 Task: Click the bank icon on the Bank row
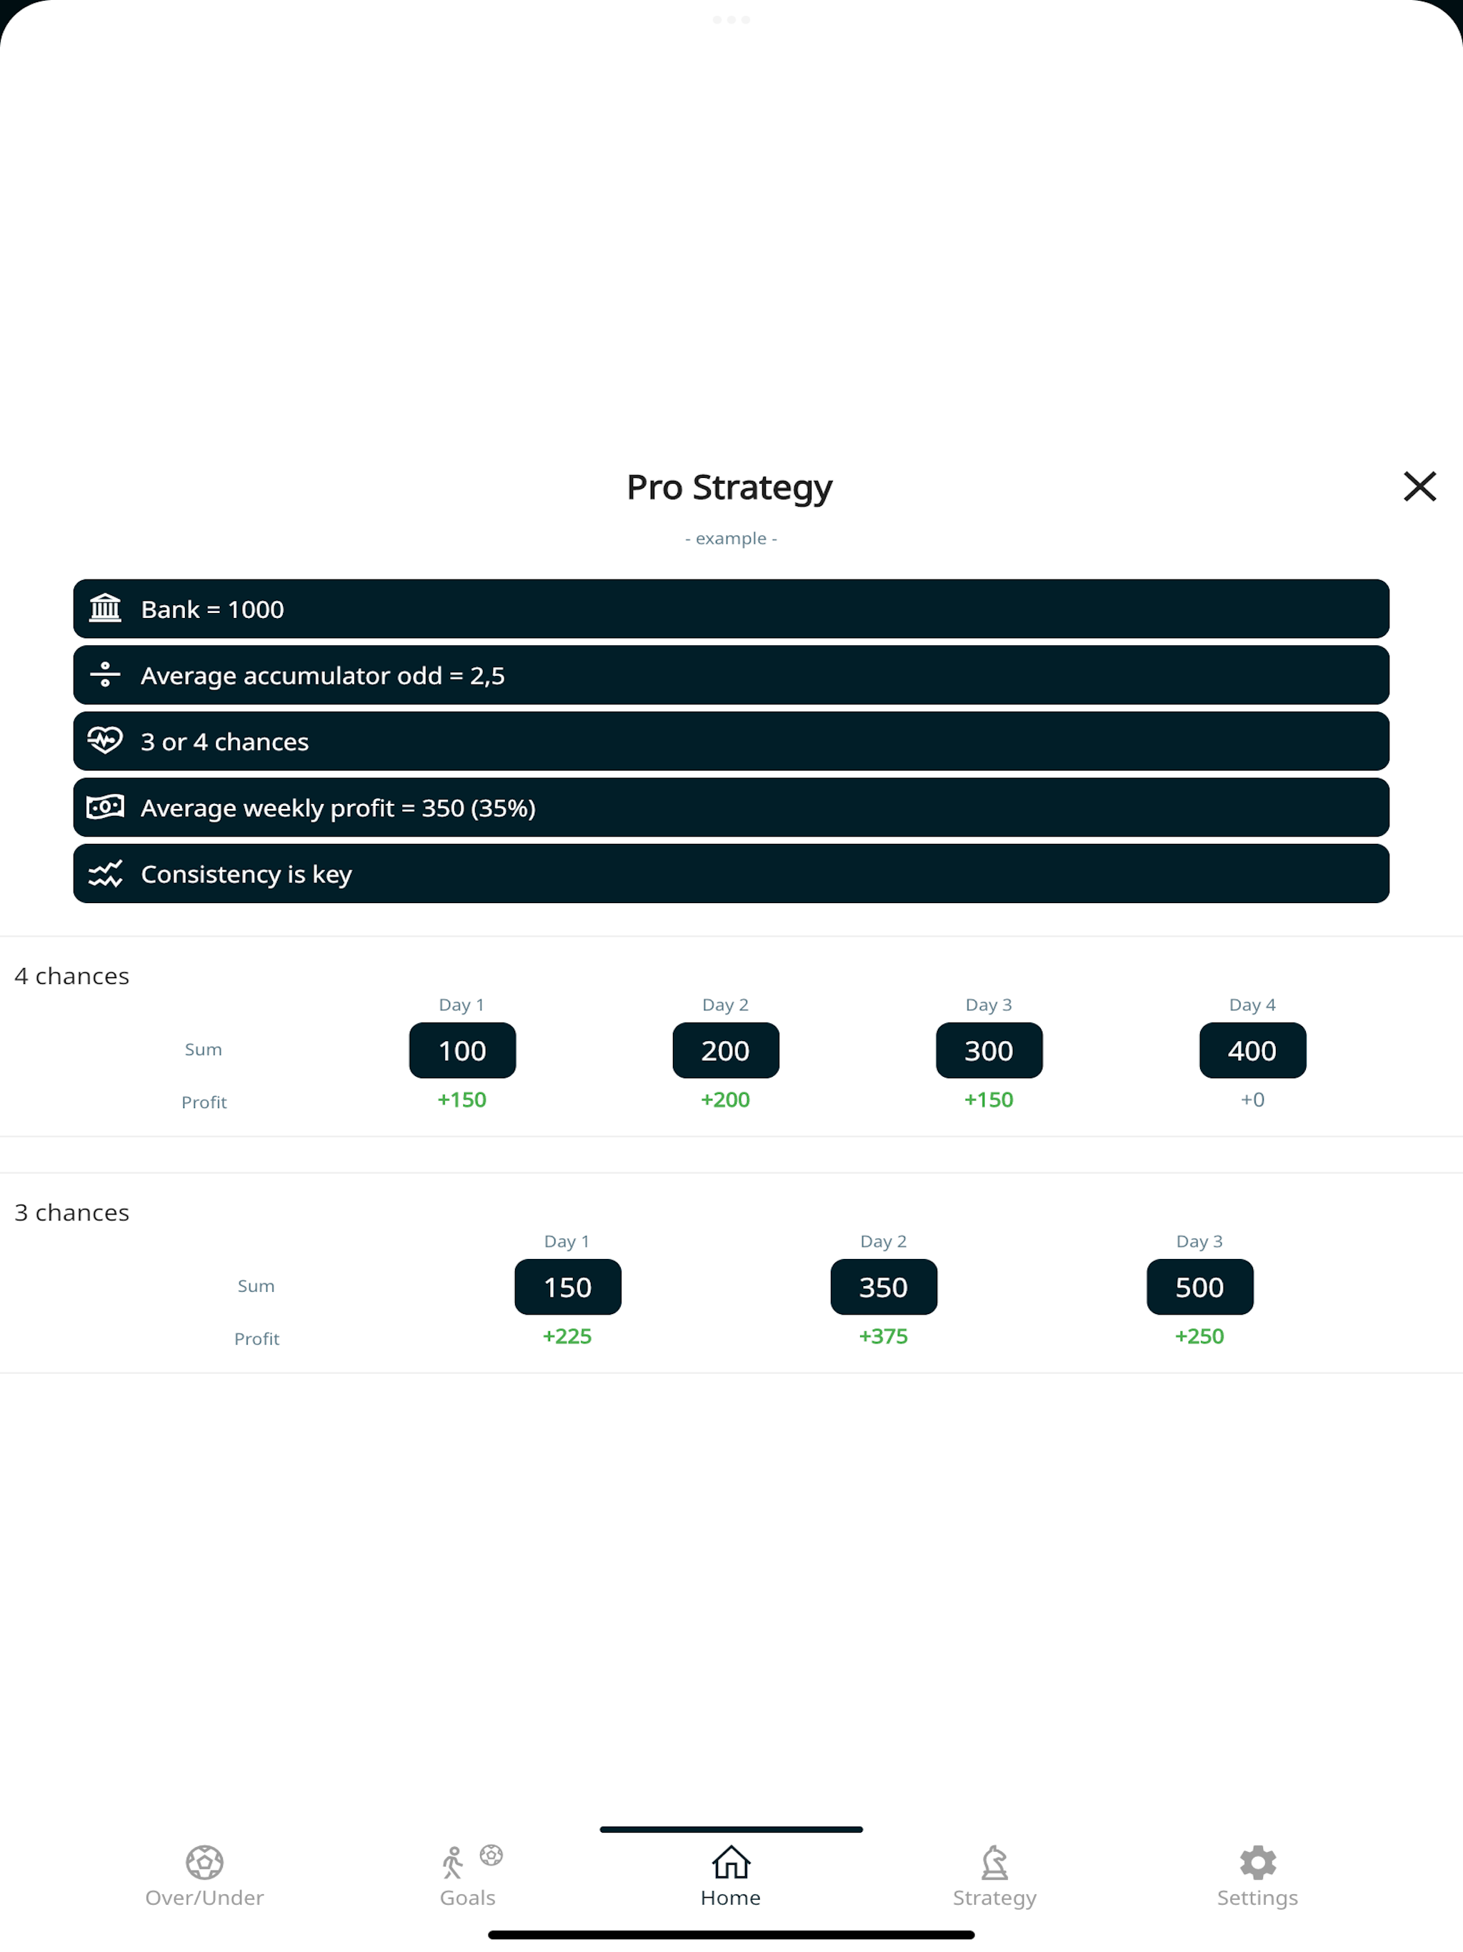pyautogui.click(x=105, y=609)
